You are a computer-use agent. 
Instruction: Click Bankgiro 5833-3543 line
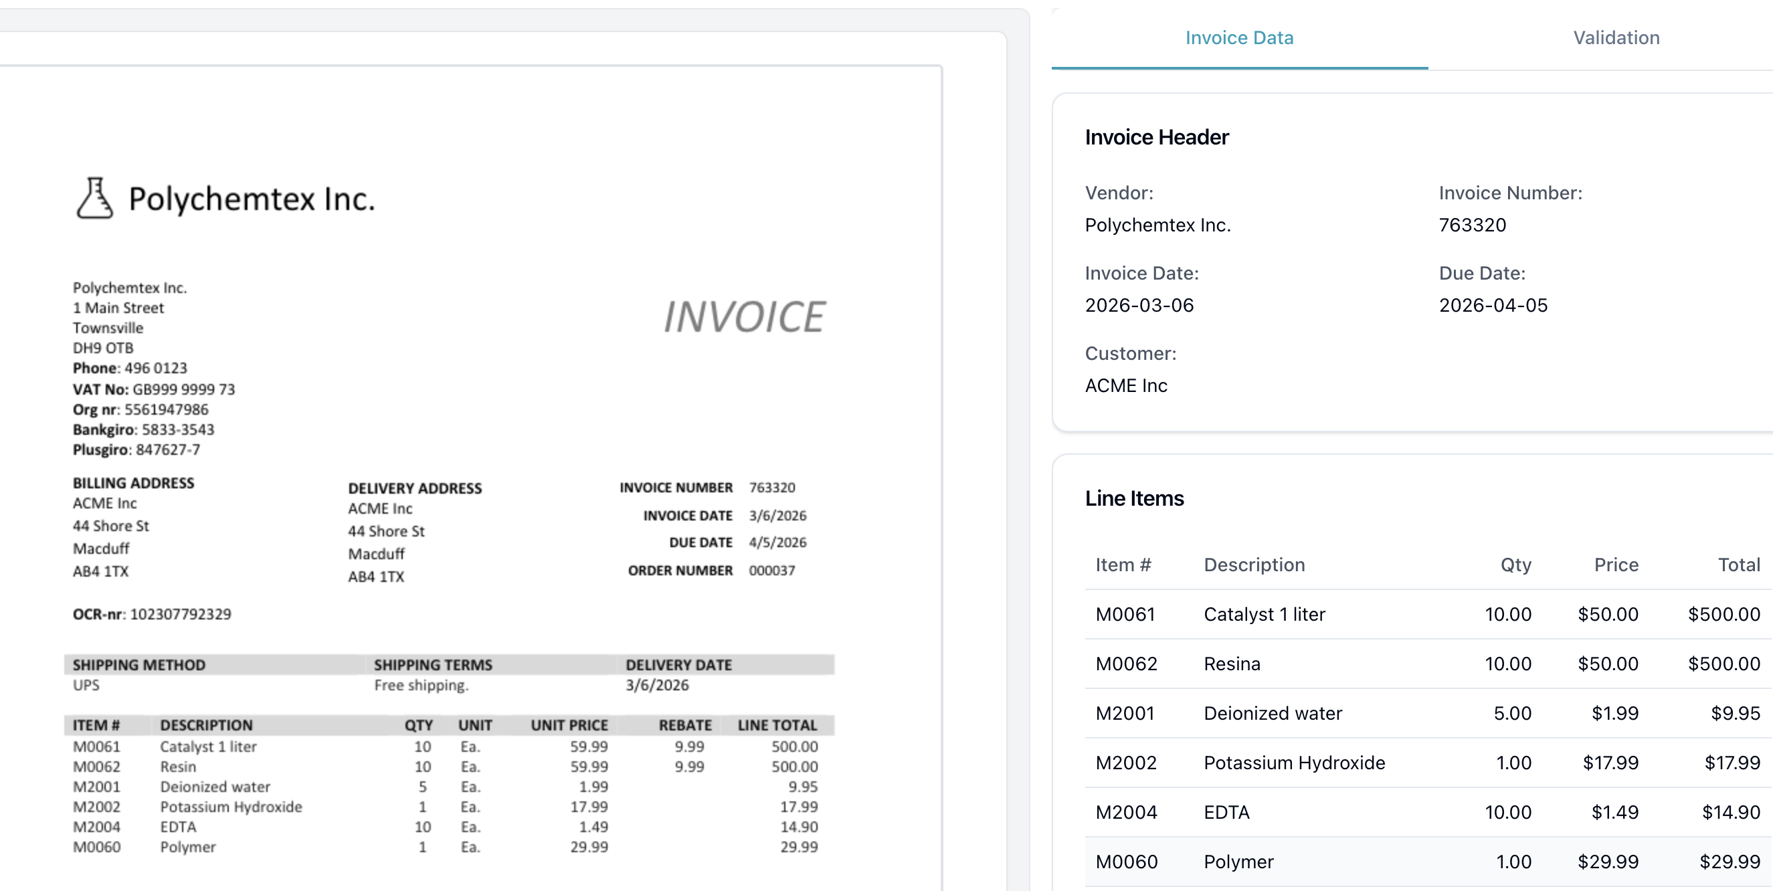(x=143, y=430)
